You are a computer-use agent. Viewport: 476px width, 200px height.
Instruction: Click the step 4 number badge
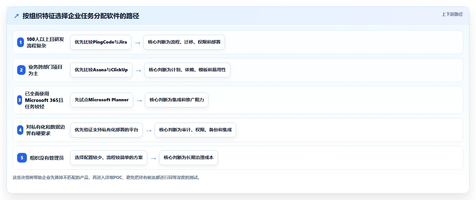click(20, 130)
